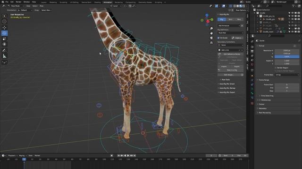Activate the Annotate pencil tool
This screenshot has width=302, height=169.
[x=4, y=50]
